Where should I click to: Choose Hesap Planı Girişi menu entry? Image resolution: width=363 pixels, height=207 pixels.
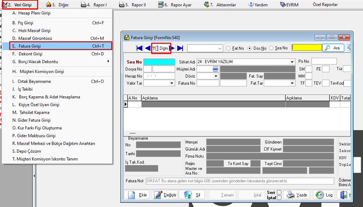(57, 13)
